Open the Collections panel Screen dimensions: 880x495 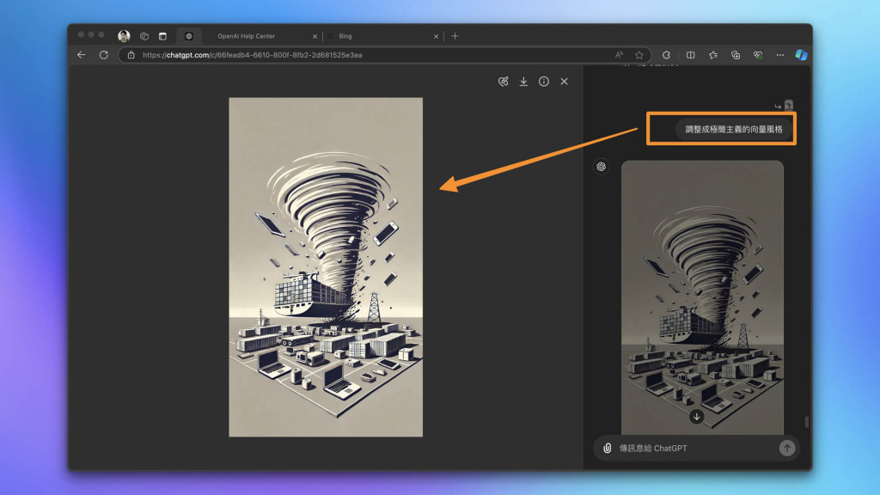pyautogui.click(x=736, y=55)
